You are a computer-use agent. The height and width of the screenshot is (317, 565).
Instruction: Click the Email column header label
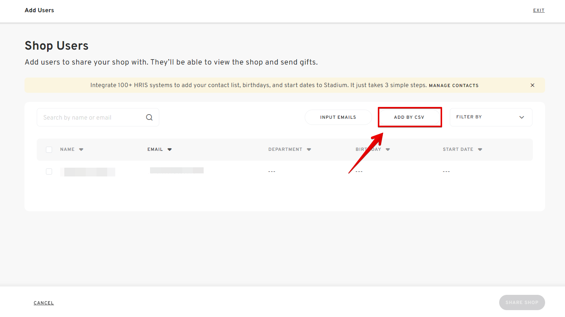(x=155, y=149)
